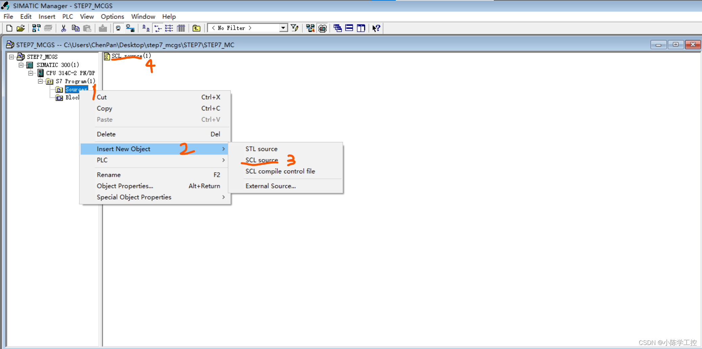
Task: Open the S7 Memory Card toolbar icon
Action: coord(48,28)
